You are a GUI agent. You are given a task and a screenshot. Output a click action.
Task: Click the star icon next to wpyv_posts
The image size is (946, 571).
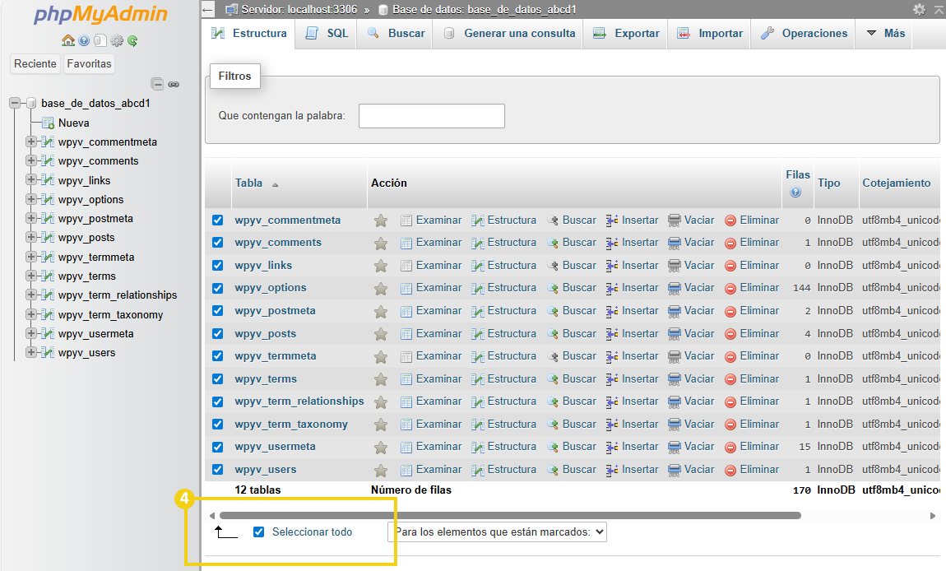coord(382,332)
